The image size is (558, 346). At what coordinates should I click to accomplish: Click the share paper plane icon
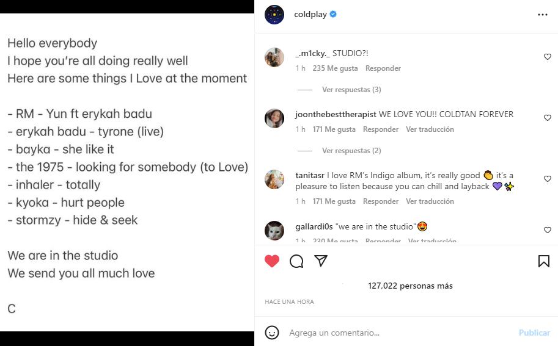coord(321,261)
